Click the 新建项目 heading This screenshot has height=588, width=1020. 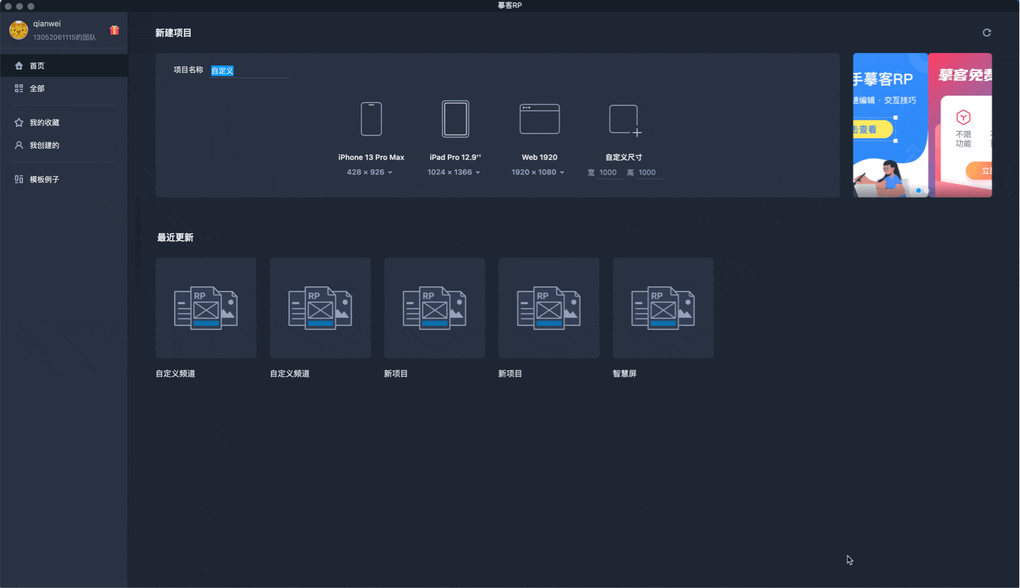click(173, 33)
